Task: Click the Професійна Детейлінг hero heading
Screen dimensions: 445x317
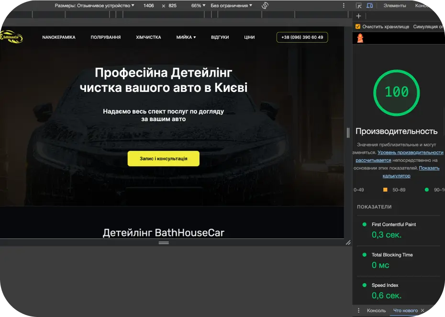Action: [164, 80]
